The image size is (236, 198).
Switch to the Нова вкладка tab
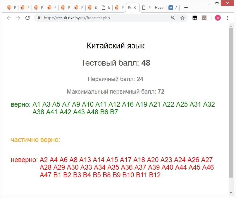click(x=159, y=8)
